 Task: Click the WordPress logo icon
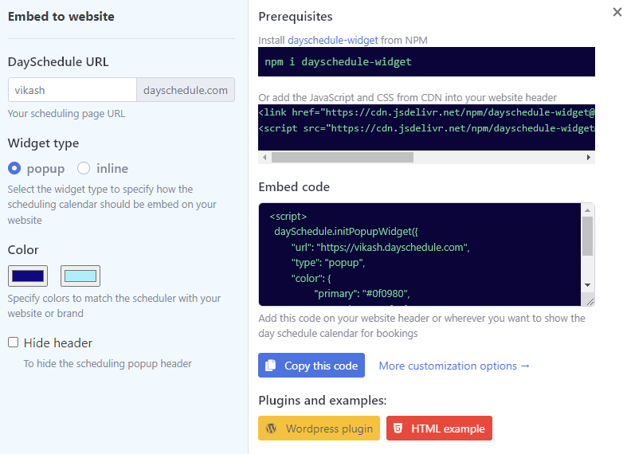click(x=271, y=429)
